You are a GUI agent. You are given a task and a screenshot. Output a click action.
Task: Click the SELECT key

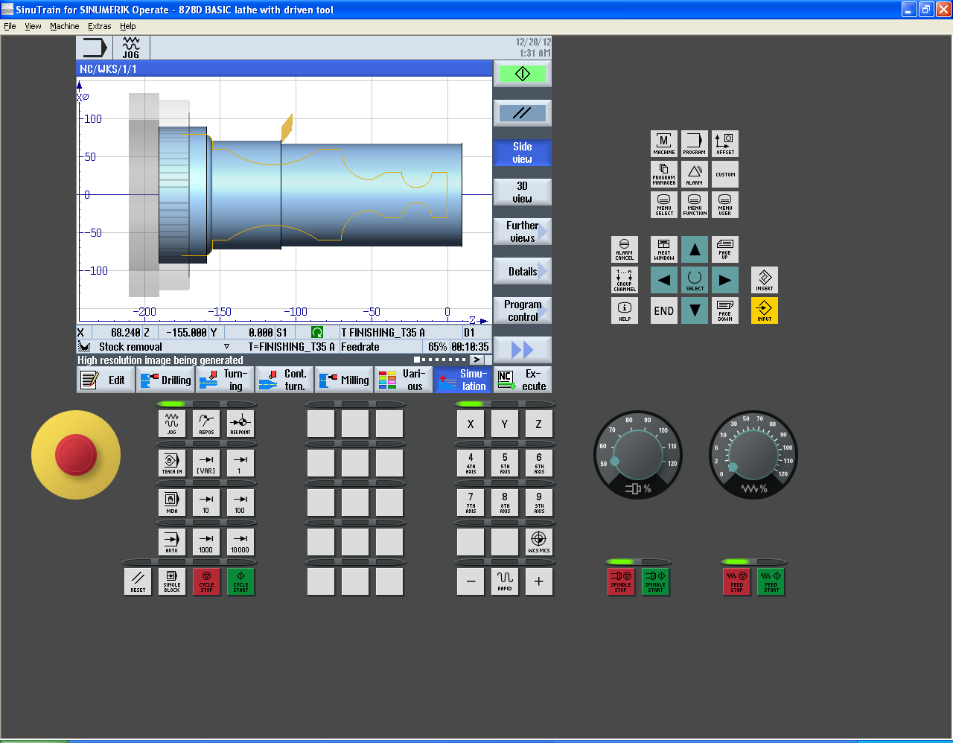(695, 280)
